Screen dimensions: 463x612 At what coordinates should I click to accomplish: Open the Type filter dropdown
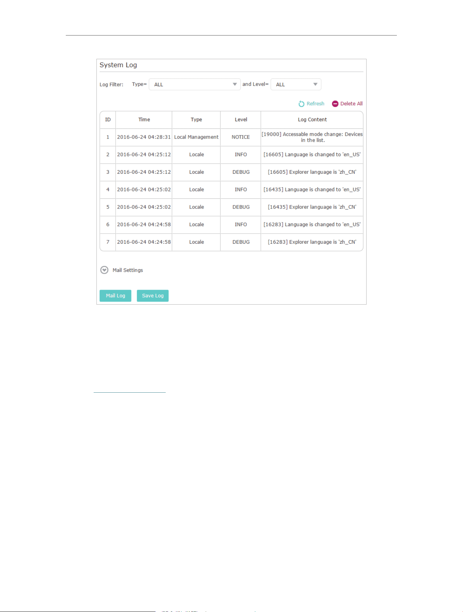[195, 84]
